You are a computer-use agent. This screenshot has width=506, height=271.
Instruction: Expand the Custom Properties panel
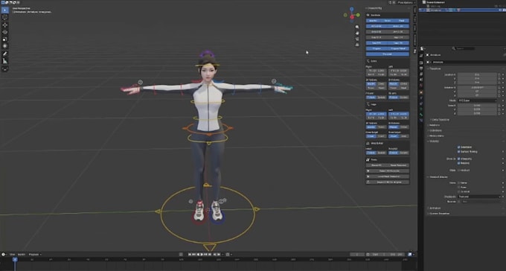(x=438, y=214)
